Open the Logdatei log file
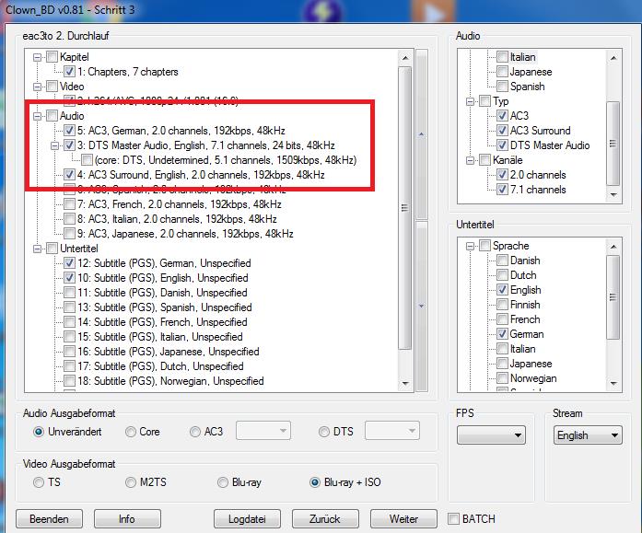642x533 pixels. coord(247,519)
